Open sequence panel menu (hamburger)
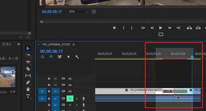 [74, 45]
